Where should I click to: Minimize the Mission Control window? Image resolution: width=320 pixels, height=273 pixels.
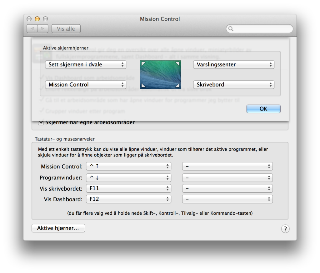click(x=37, y=19)
